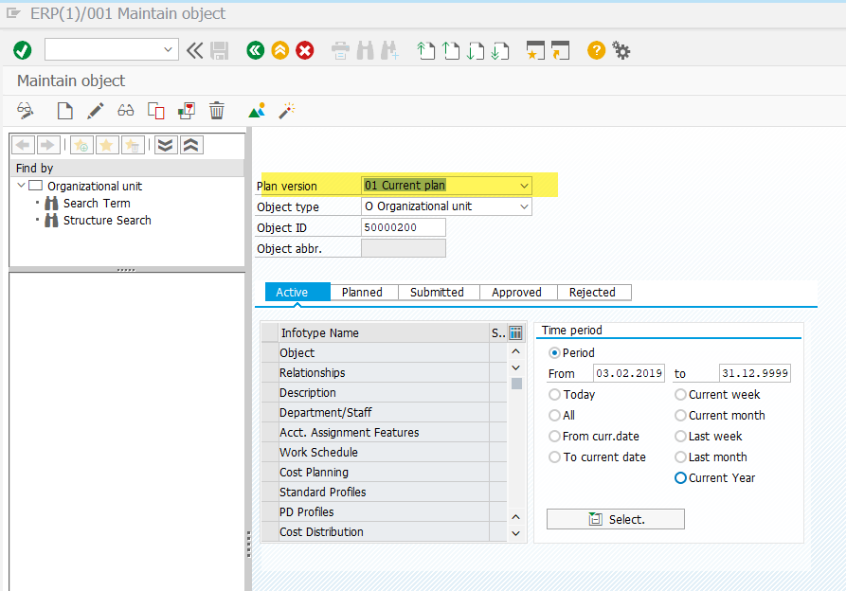The image size is (846, 591).
Task: Select the Last week radio button
Action: 680,437
